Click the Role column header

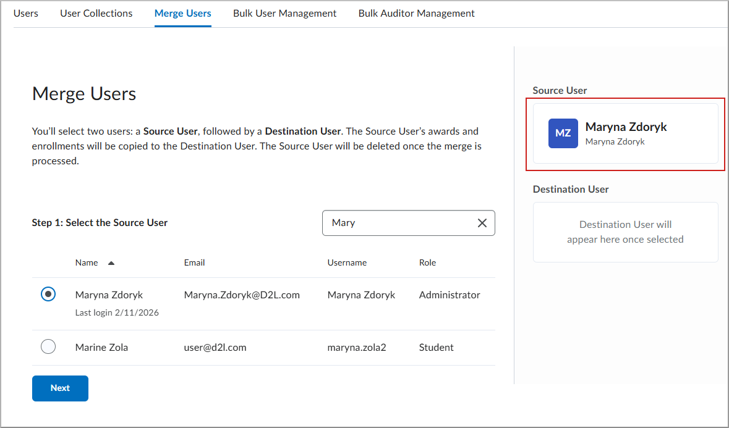click(427, 262)
